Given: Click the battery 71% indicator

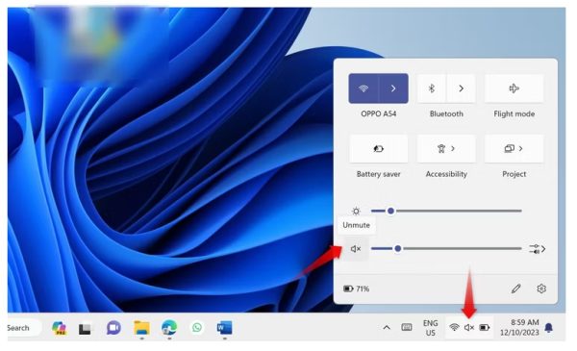Looking at the screenshot, I should (356, 288).
